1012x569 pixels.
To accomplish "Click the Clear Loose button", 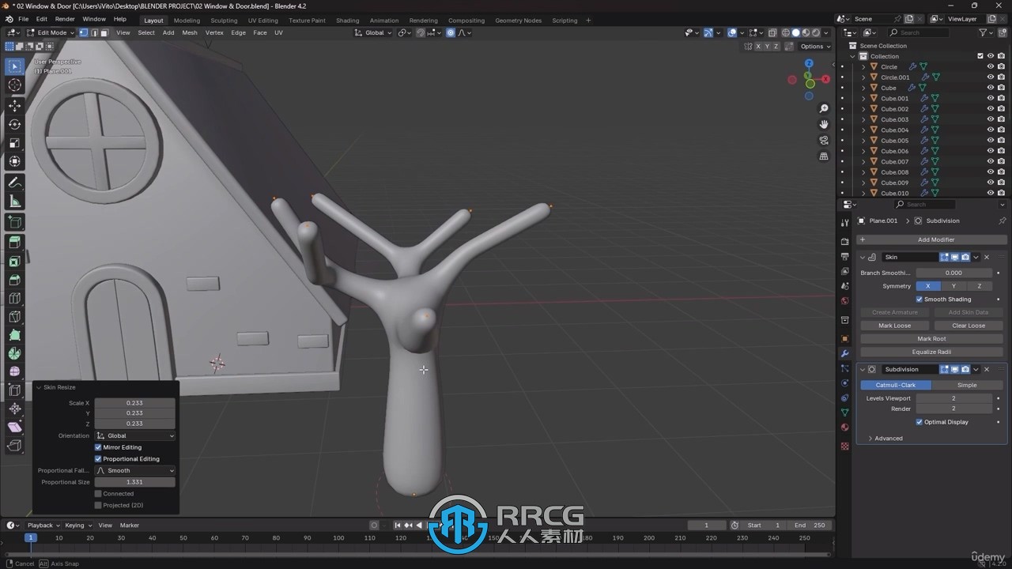I will point(969,326).
